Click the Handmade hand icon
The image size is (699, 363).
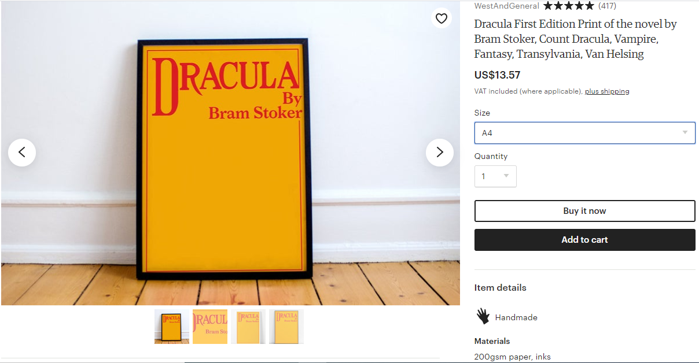483,316
